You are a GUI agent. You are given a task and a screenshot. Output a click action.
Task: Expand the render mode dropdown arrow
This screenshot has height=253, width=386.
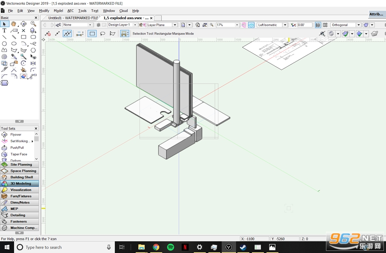tap(372, 25)
